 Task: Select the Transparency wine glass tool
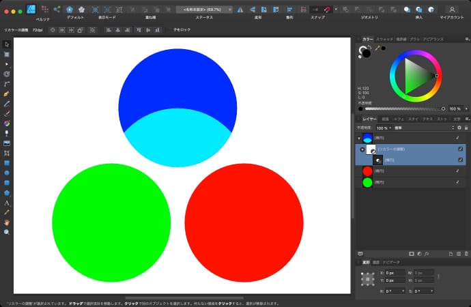point(7,133)
